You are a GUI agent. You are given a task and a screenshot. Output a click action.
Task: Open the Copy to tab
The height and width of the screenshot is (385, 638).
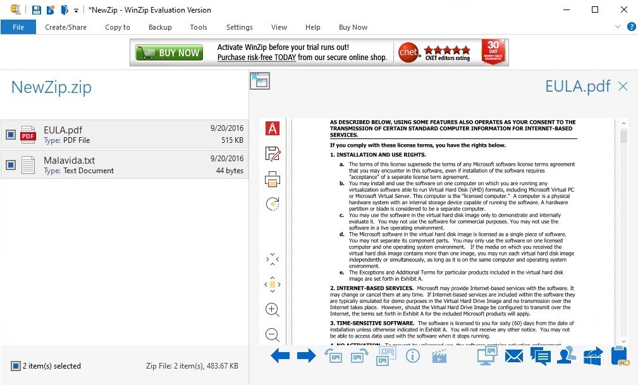[117, 27]
